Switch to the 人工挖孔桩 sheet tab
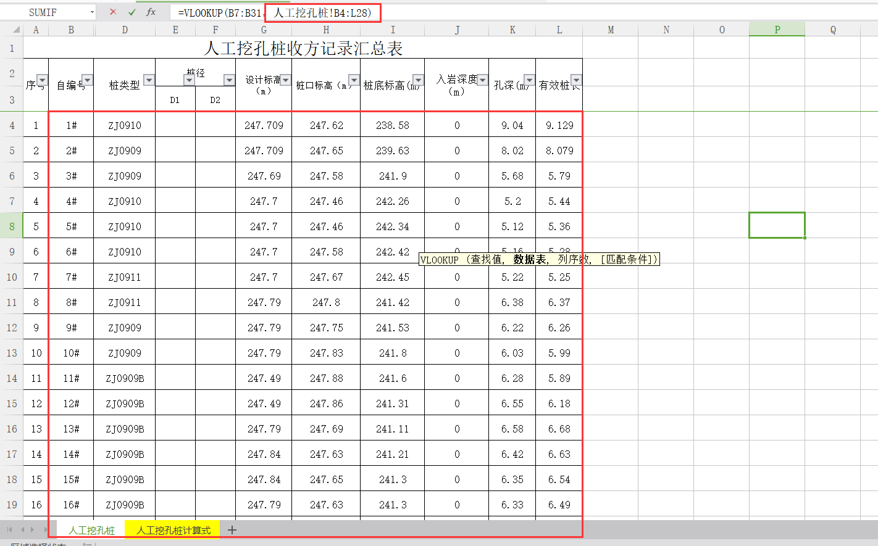This screenshot has width=878, height=546. pos(91,531)
